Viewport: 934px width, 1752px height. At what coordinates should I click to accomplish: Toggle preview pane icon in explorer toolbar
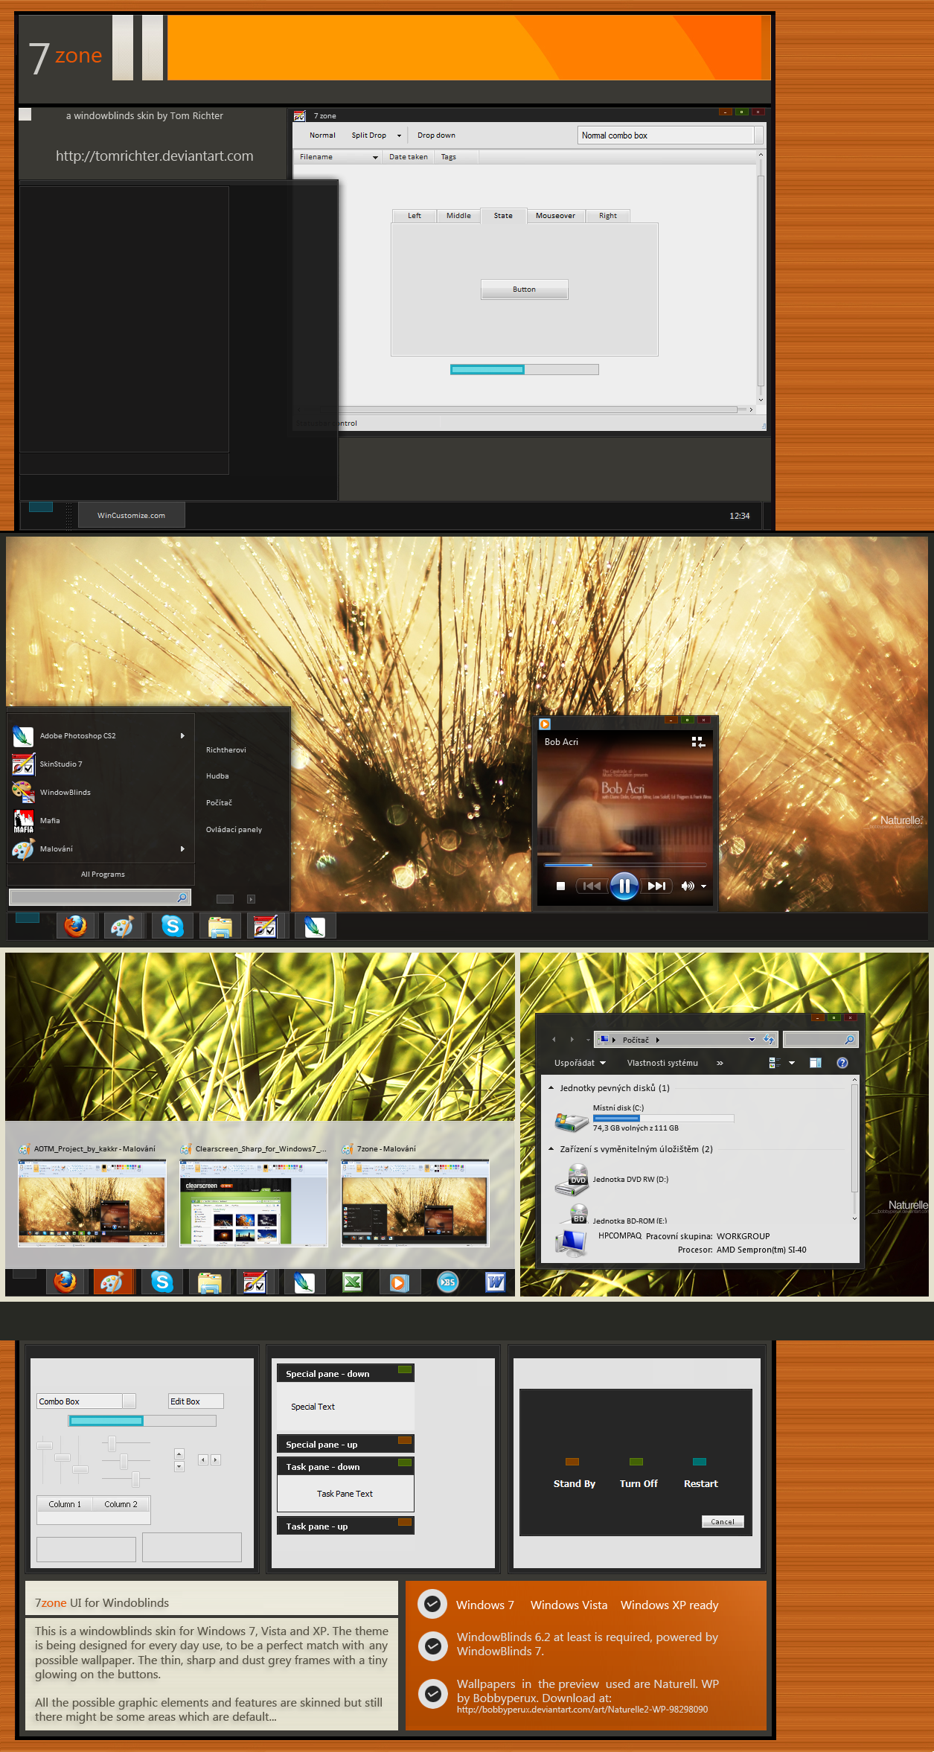point(816,1063)
